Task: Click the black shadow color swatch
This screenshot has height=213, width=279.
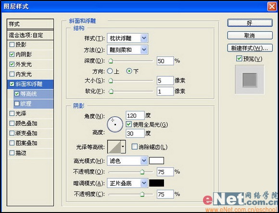Action: pyautogui.click(x=157, y=183)
